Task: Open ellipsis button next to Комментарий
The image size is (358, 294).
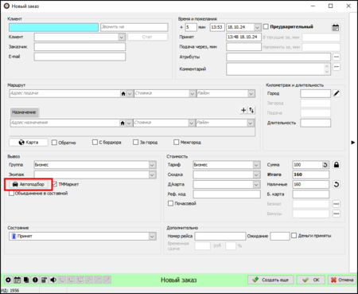Action: [337, 67]
